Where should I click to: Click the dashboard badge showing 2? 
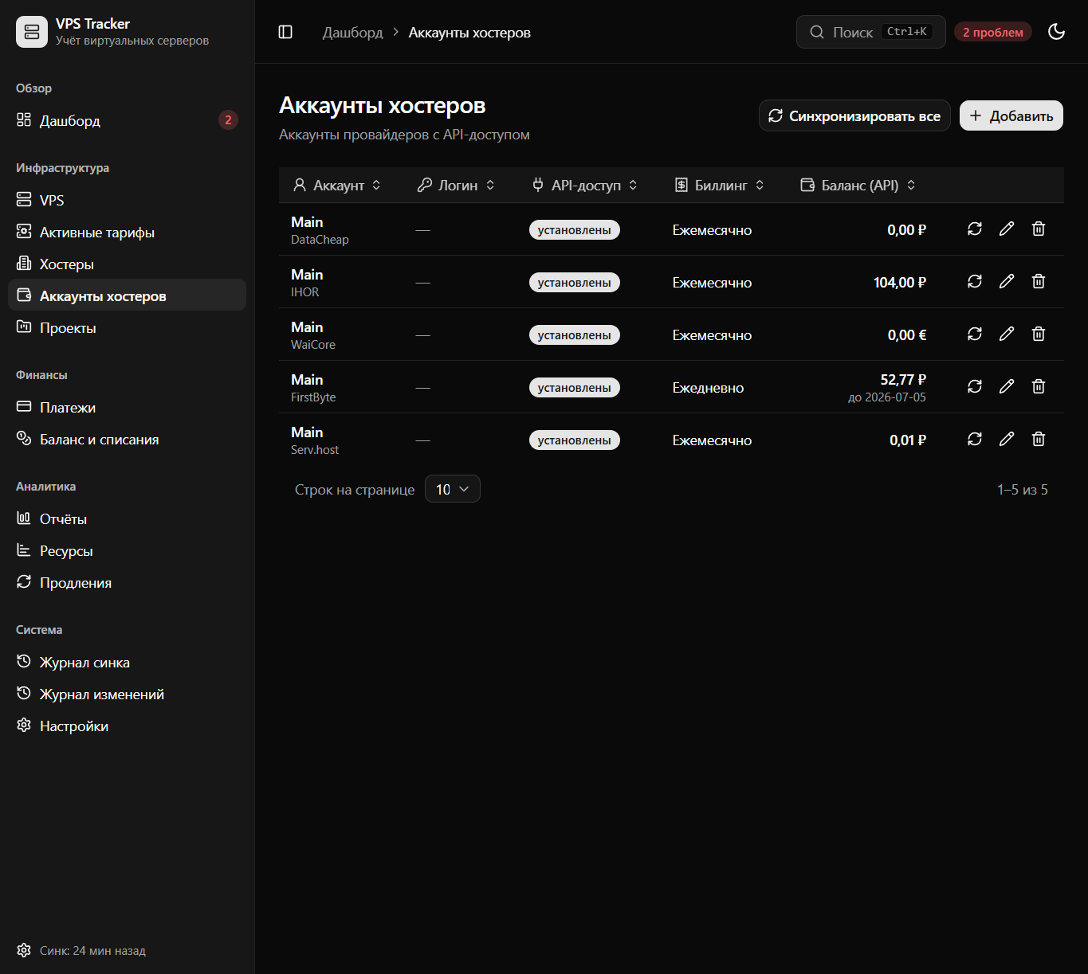(228, 120)
